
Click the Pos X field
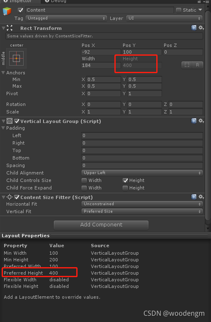[101, 52]
